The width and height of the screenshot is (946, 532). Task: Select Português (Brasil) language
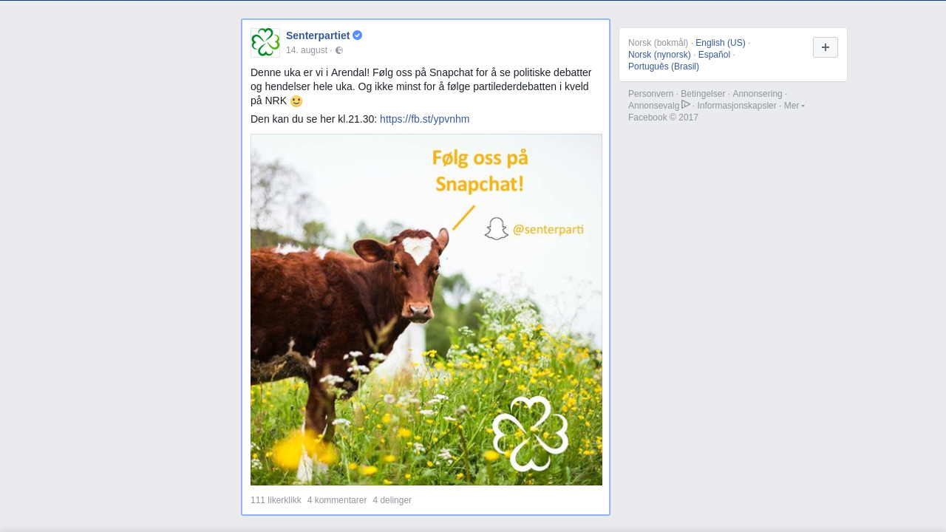664,66
